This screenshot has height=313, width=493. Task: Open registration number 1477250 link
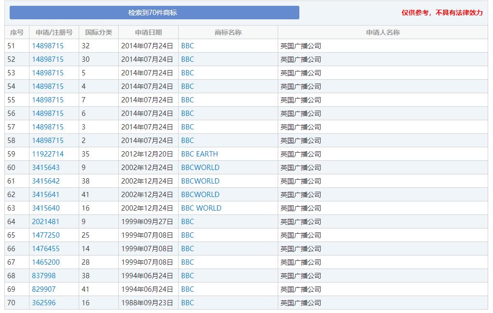tap(45, 235)
